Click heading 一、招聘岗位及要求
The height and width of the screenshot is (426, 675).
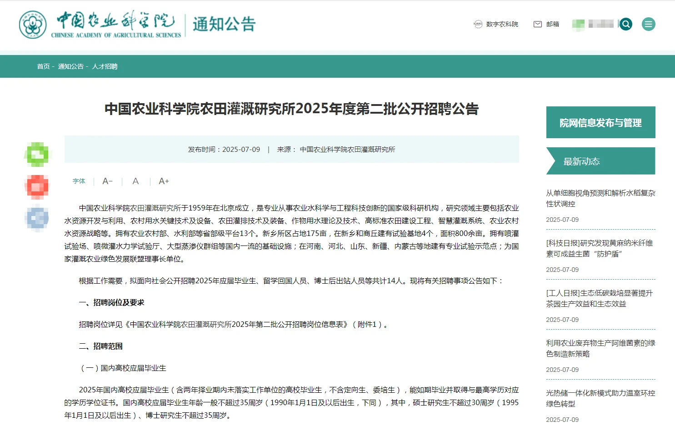pos(111,302)
